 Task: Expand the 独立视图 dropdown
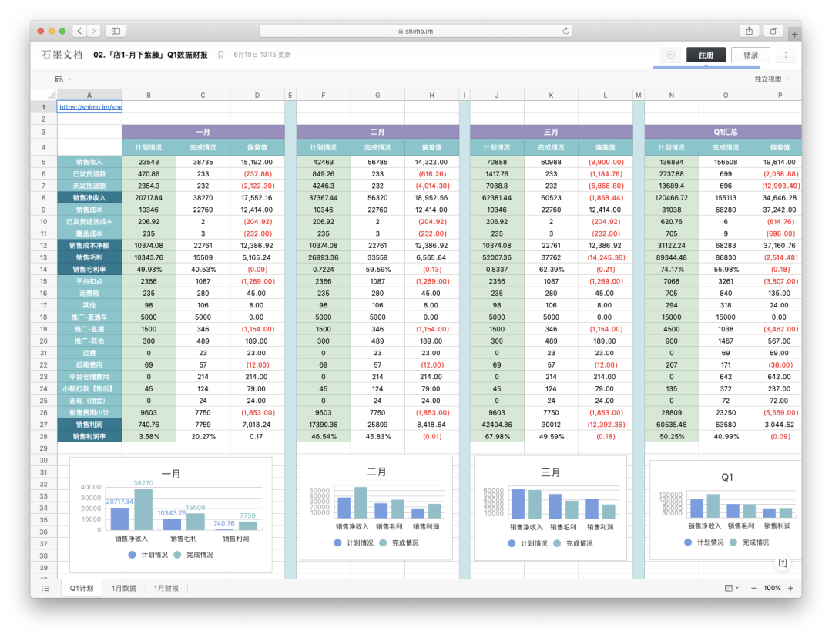pyautogui.click(x=771, y=79)
